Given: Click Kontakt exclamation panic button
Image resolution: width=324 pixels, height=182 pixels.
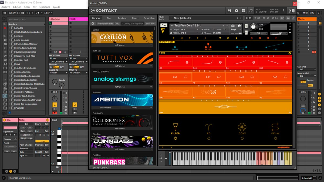Looking at the screenshot, I should click(x=283, y=11).
